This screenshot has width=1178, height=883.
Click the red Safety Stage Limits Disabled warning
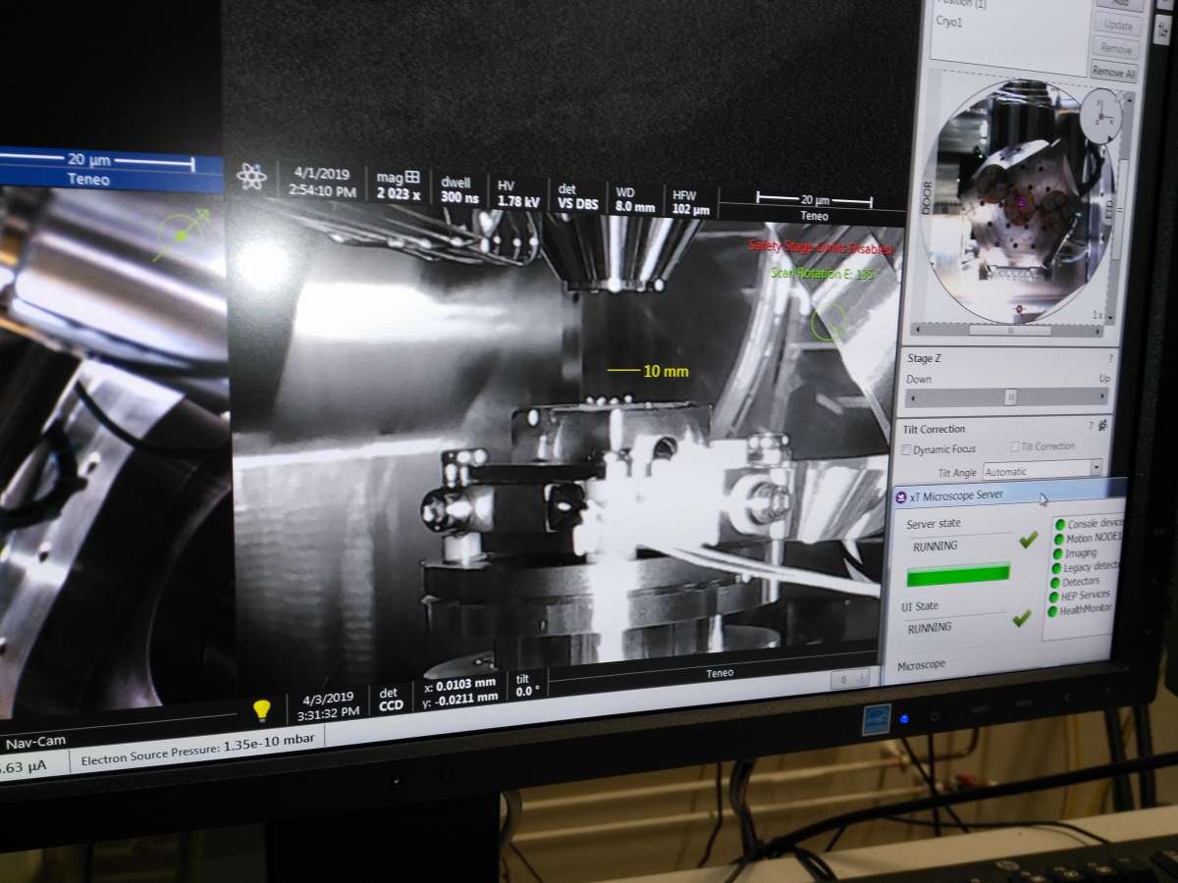pos(821,247)
